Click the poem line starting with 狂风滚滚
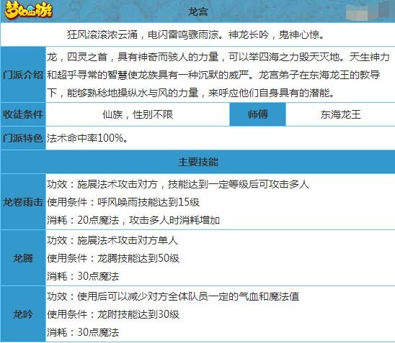 click(x=195, y=35)
